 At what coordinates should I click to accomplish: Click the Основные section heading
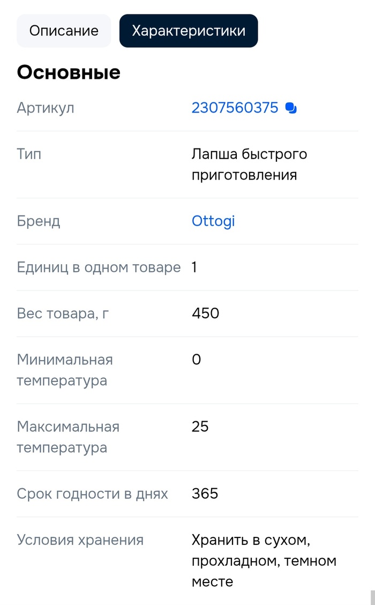[x=69, y=72]
